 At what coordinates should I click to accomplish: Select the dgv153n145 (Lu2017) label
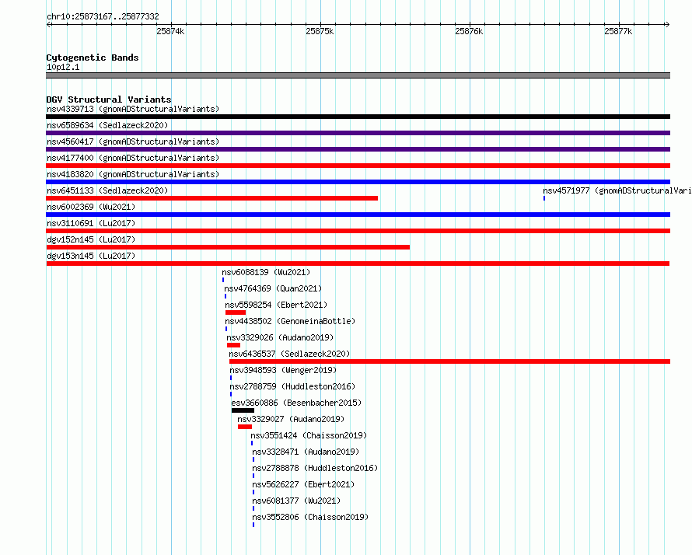click(91, 256)
